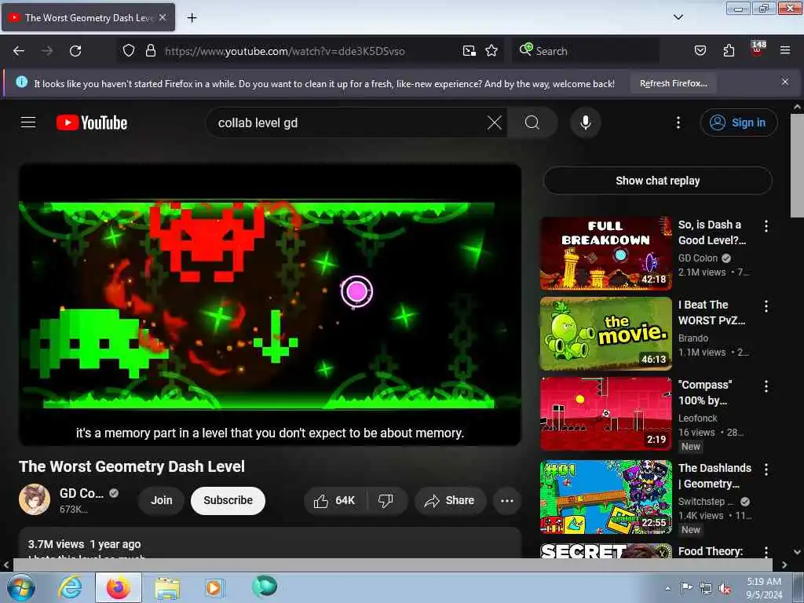Click the browser forward arrow
Image resolution: width=804 pixels, height=603 pixels.
click(x=47, y=51)
